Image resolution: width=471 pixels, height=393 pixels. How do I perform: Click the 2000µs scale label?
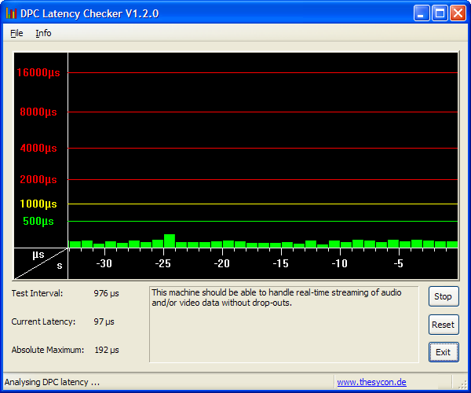38,179
